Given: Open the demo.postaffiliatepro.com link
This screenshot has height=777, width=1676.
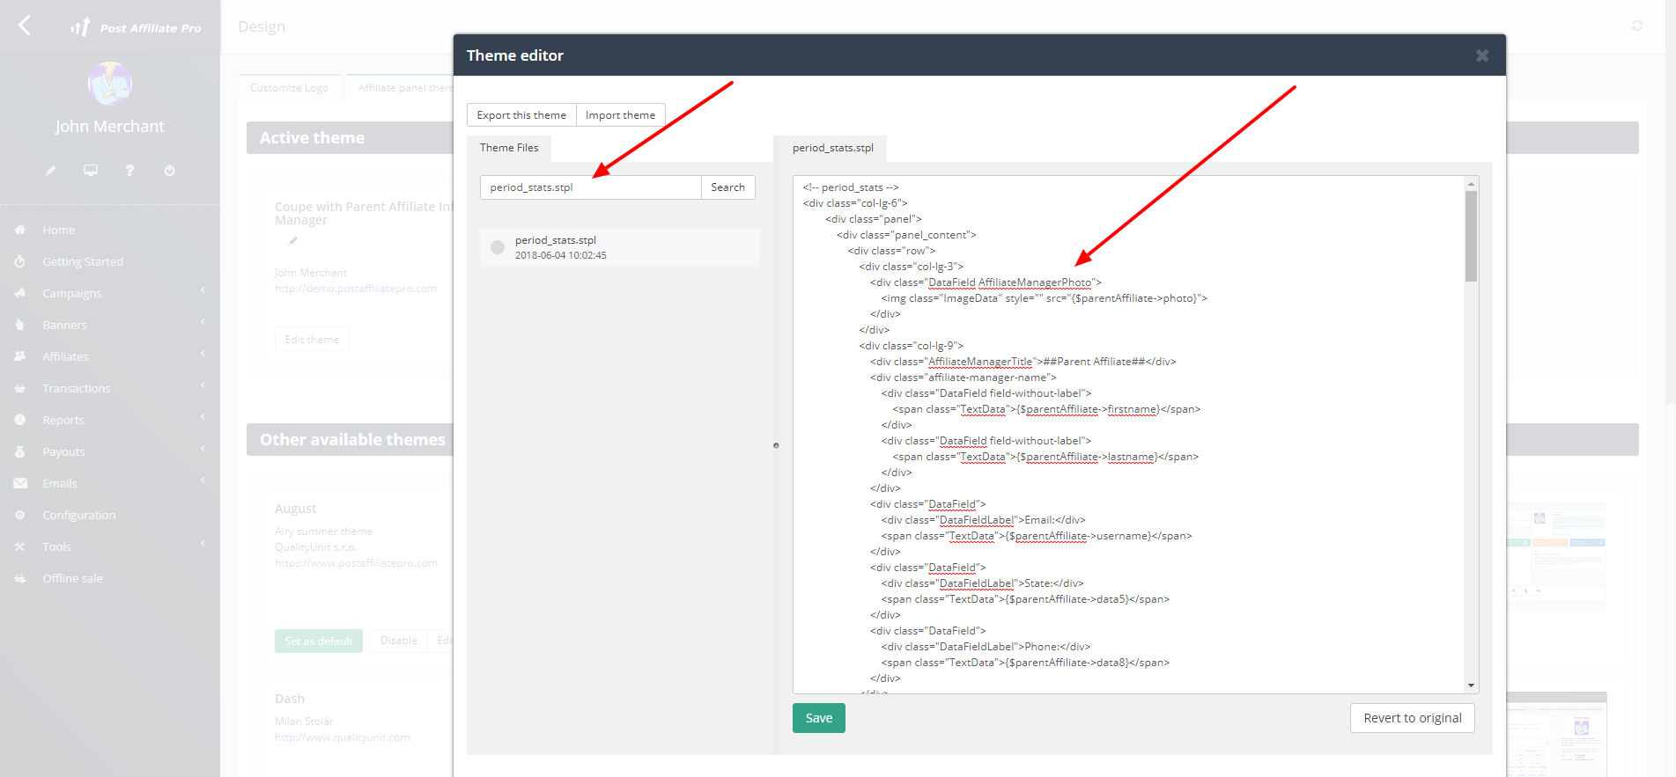Looking at the screenshot, I should tap(356, 289).
